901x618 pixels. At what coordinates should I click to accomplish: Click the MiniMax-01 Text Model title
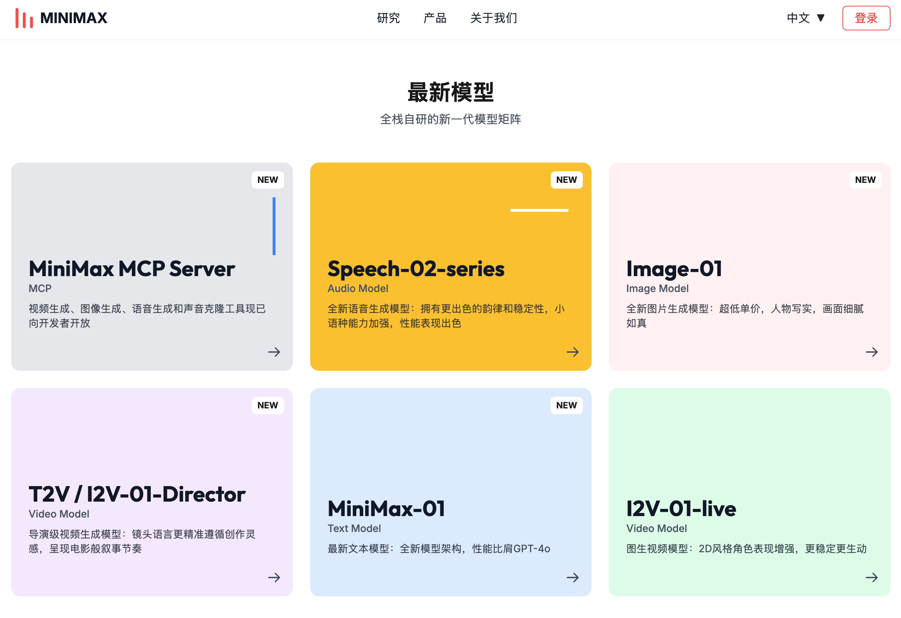386,508
